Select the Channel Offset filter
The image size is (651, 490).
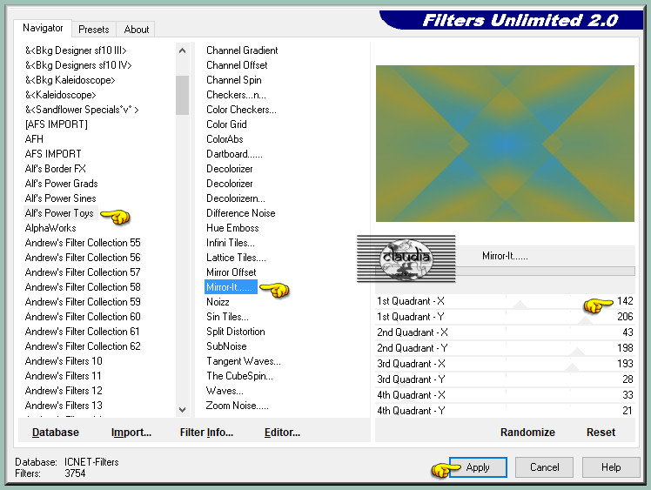[x=237, y=65]
